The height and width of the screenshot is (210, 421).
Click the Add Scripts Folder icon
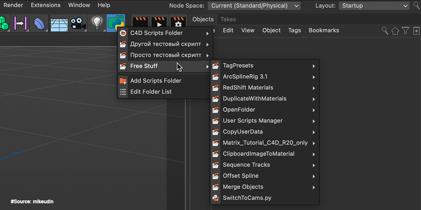tap(123, 80)
